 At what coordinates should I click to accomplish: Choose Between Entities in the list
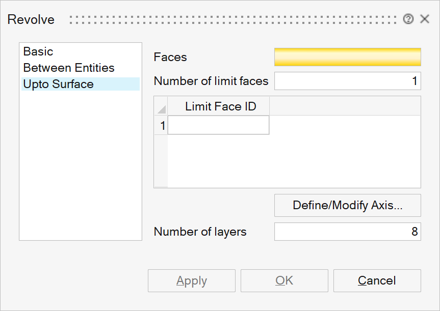pyautogui.click(x=69, y=68)
